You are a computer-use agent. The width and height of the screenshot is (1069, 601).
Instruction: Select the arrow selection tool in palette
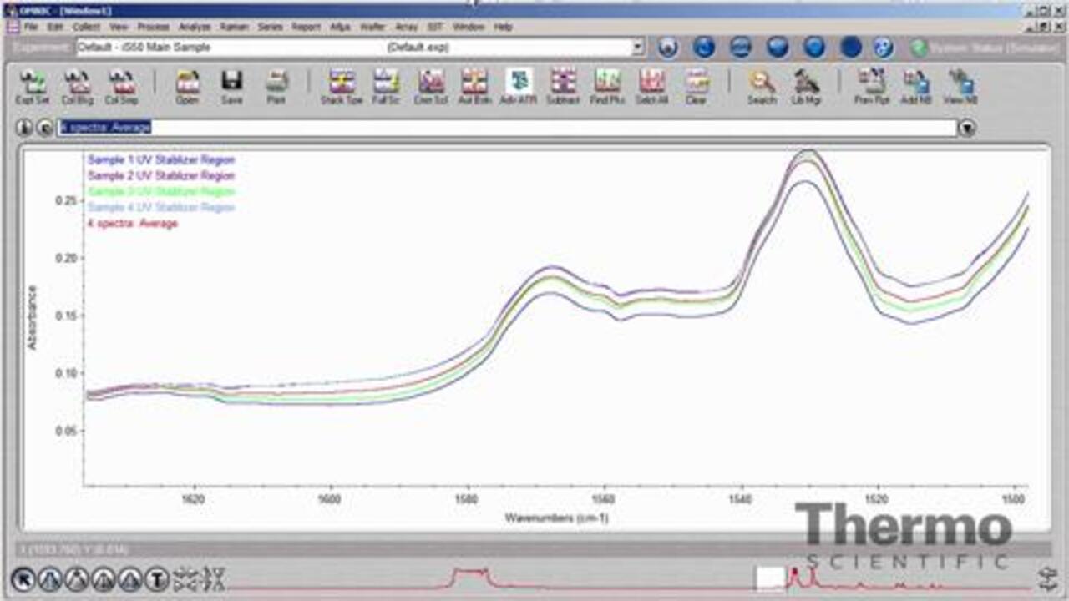23,578
